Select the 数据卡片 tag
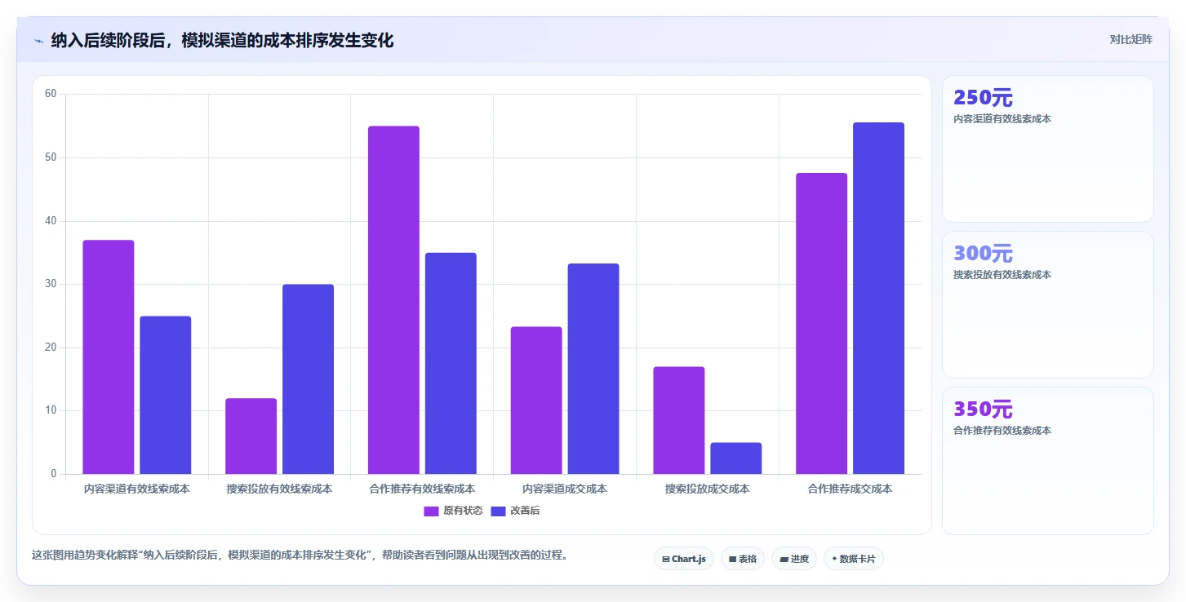1186x602 pixels. pyautogui.click(x=853, y=559)
